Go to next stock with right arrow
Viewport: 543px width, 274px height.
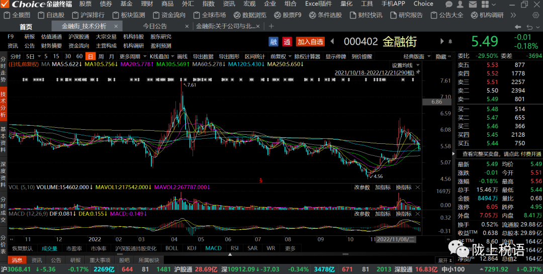(442, 42)
